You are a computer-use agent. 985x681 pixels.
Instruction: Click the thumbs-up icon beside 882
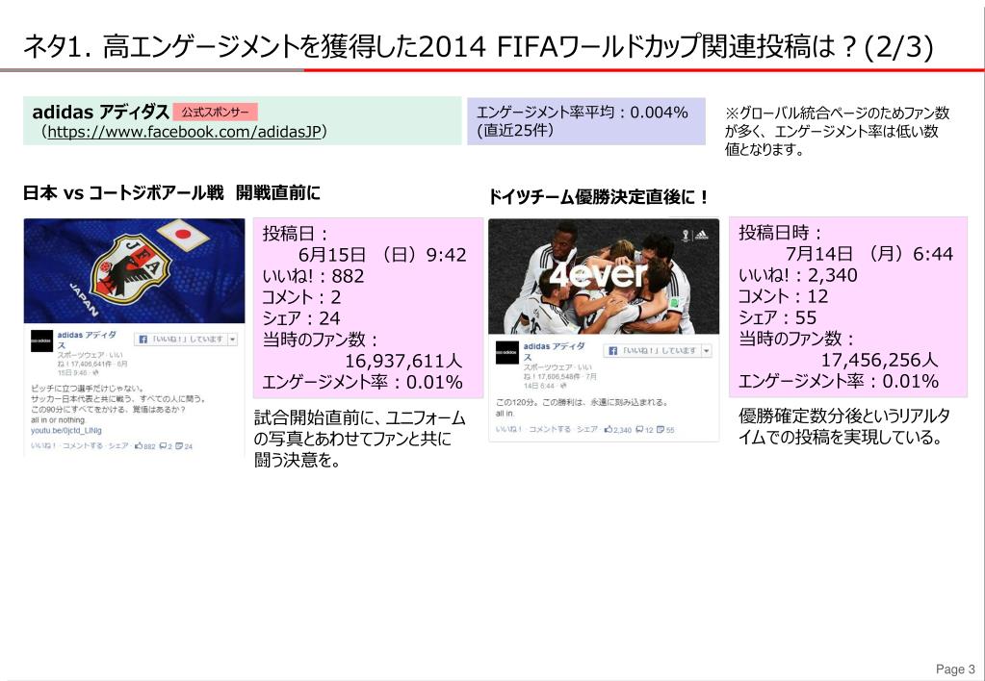pyautogui.click(x=139, y=446)
